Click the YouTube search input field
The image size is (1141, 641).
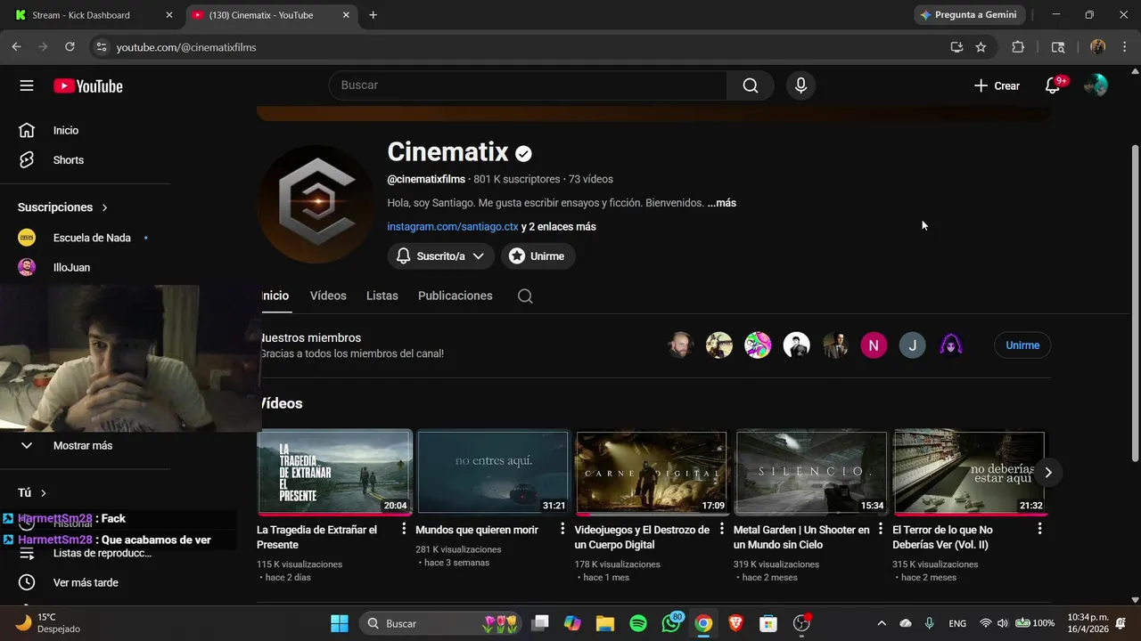[528, 85]
